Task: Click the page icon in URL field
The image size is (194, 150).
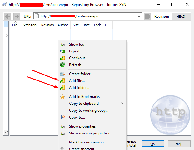Action: coord(37,16)
